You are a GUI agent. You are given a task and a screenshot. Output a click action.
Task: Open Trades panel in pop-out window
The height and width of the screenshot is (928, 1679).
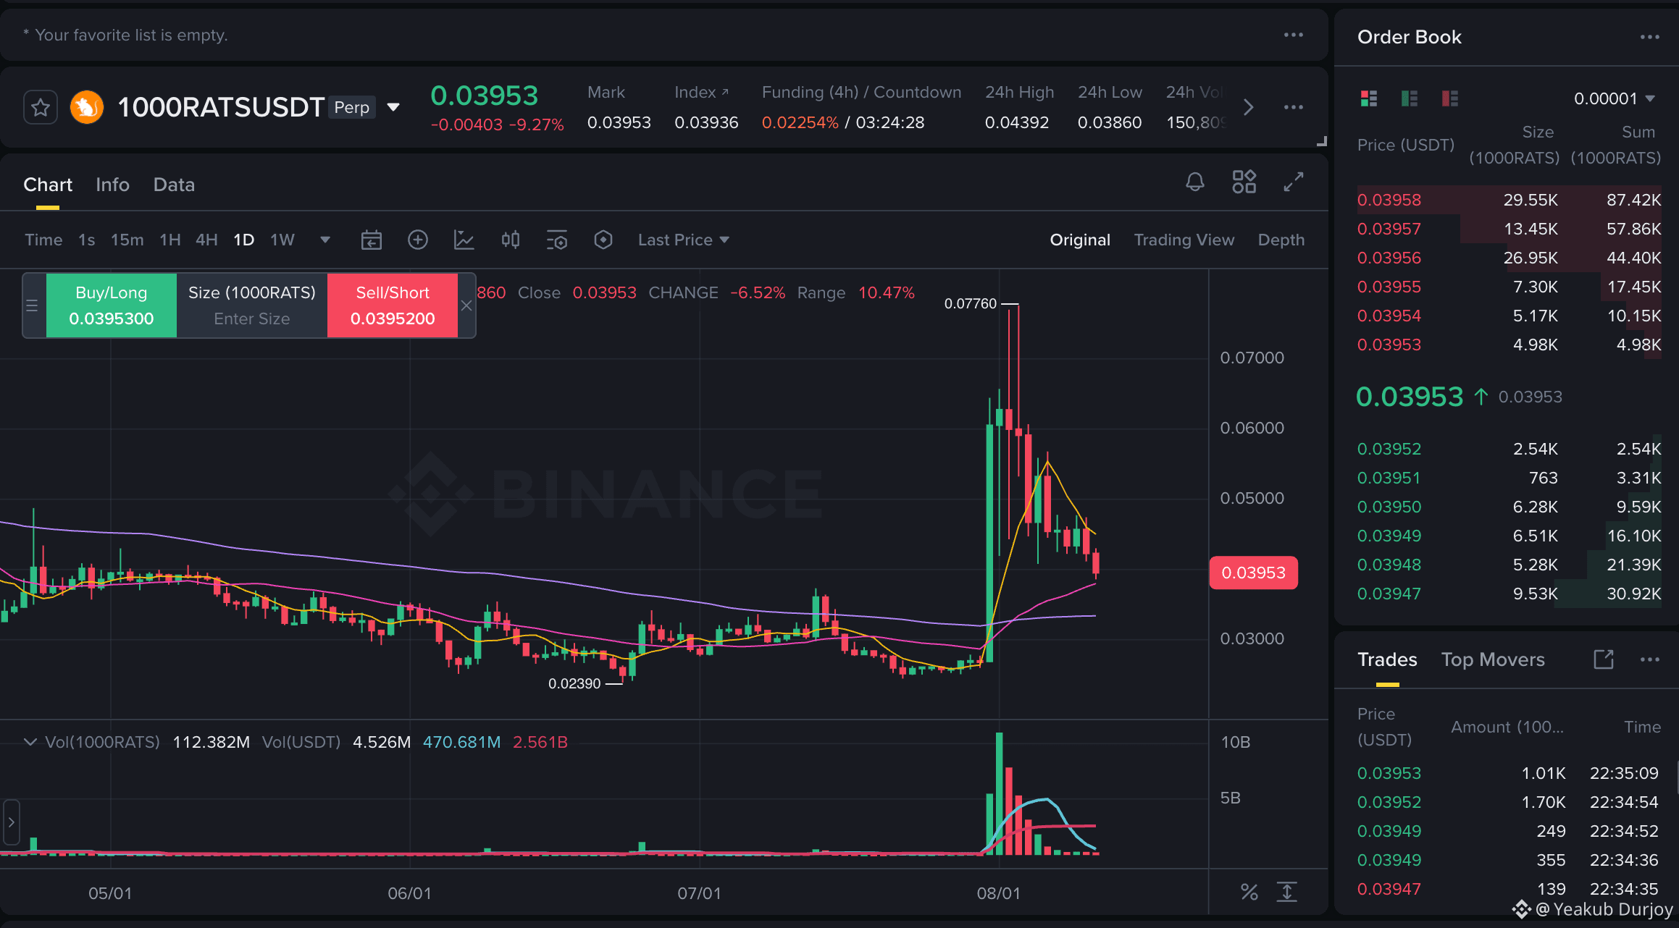click(1604, 659)
